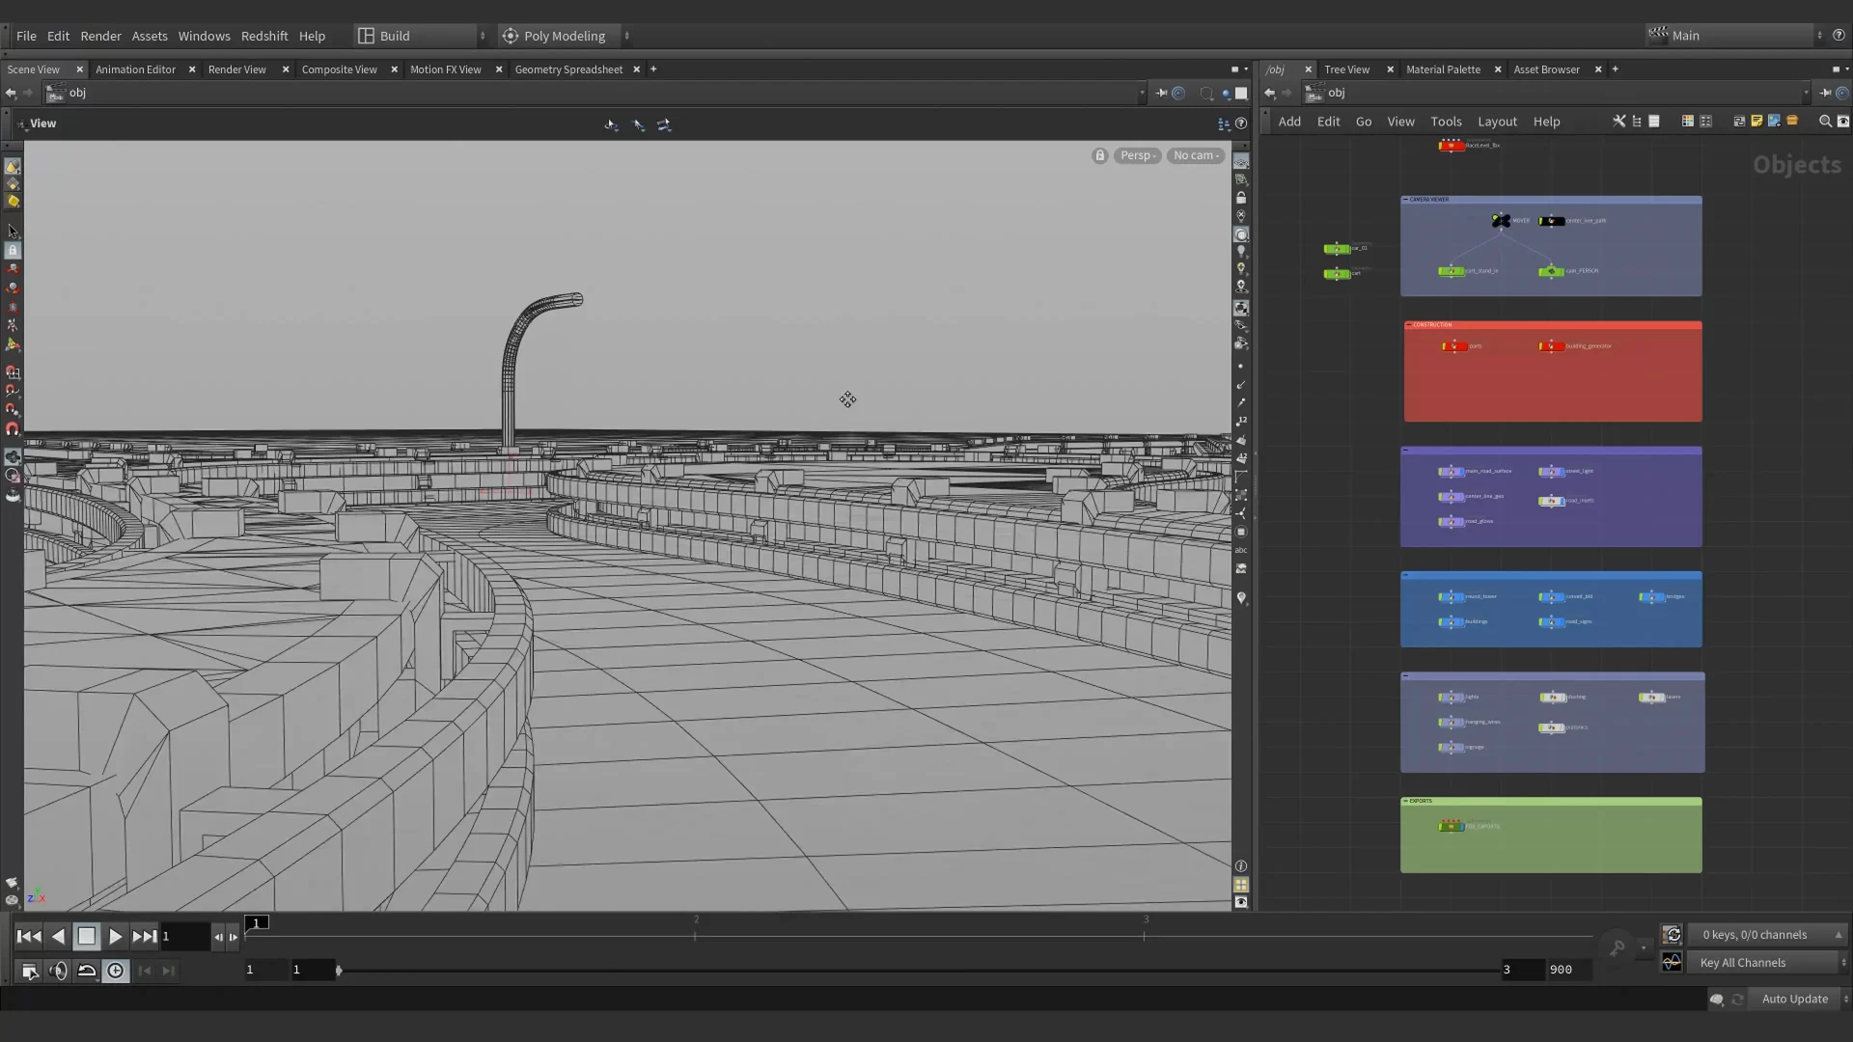Select the cam_PERSON camera node
The width and height of the screenshot is (1853, 1042).
[x=1551, y=271]
